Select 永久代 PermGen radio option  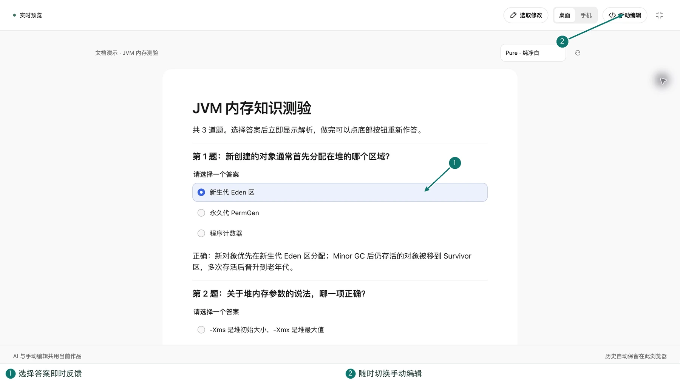point(340,213)
